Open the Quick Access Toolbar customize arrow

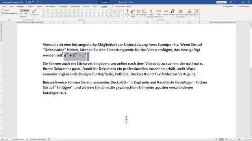click(x=42, y=2)
